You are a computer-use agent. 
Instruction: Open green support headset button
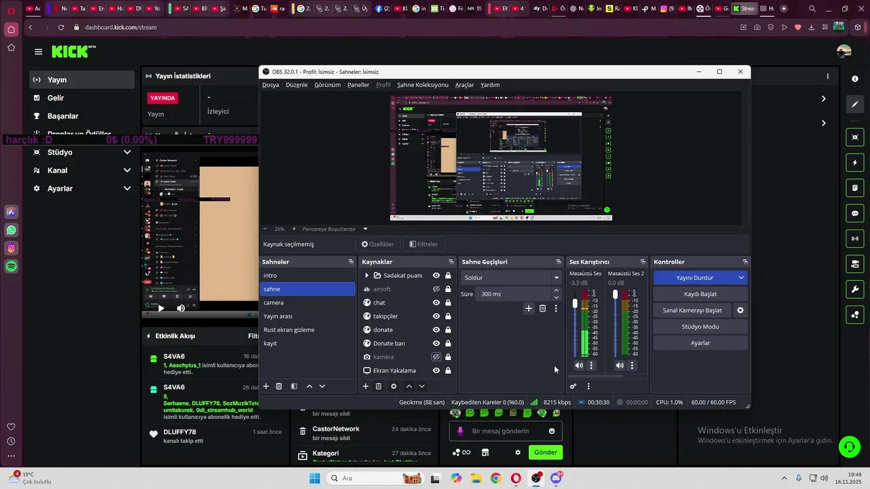pyautogui.click(x=849, y=446)
